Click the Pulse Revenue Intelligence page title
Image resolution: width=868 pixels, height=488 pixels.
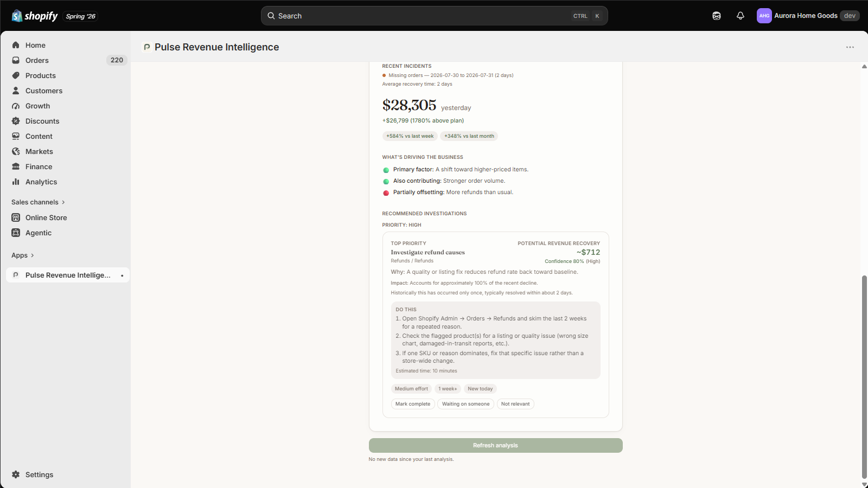coord(216,47)
